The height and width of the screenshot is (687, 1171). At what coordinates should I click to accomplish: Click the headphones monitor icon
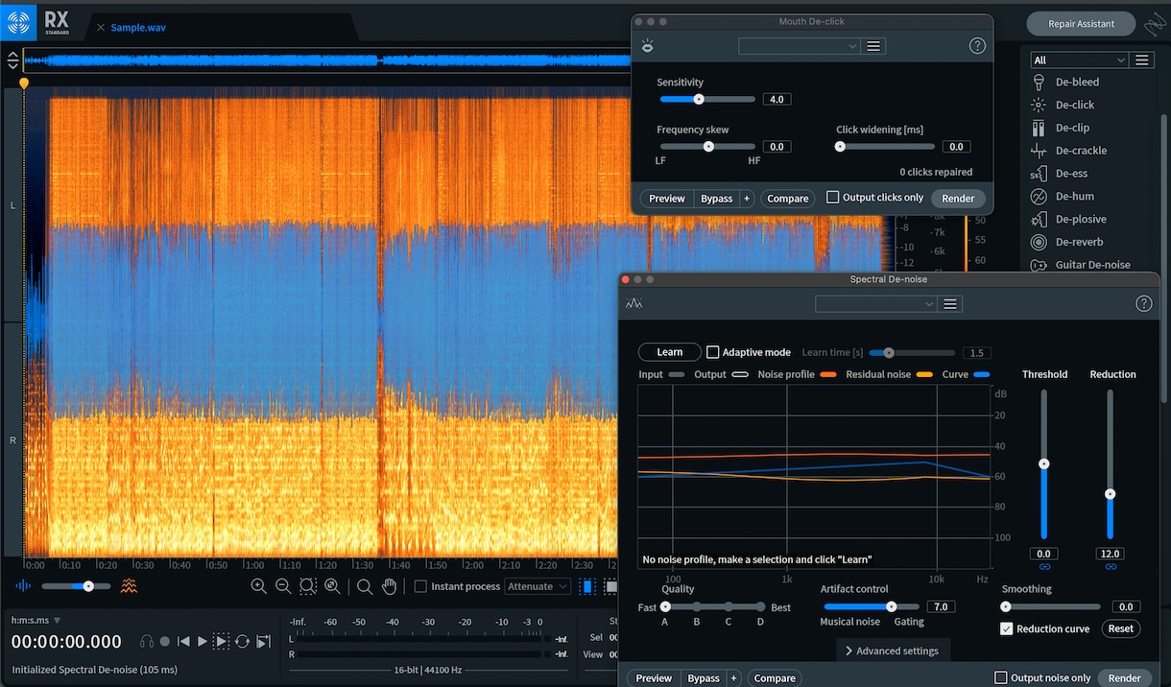147,641
